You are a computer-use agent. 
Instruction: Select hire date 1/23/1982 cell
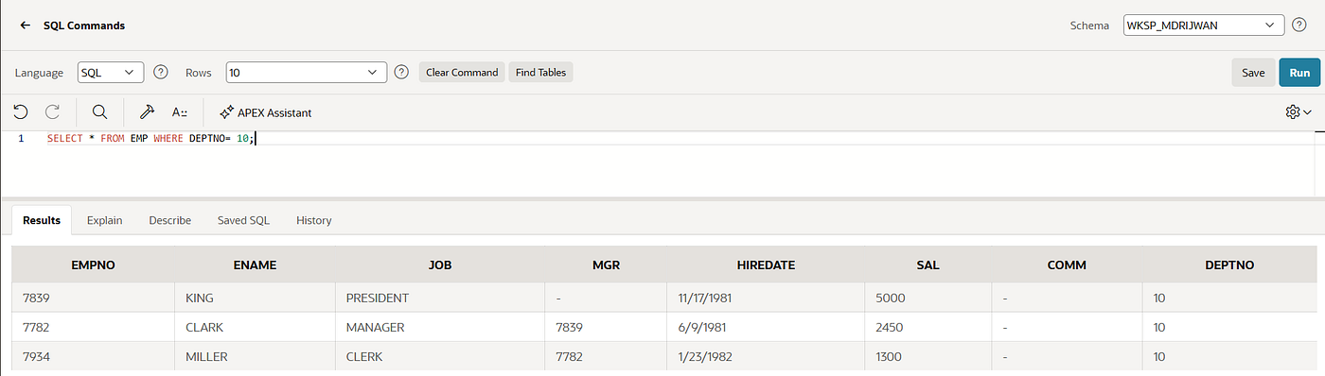[x=766, y=356]
